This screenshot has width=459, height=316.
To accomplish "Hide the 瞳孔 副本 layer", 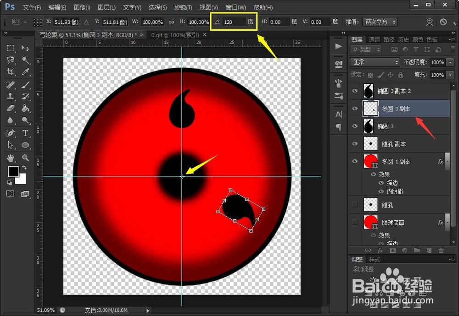I will pyautogui.click(x=355, y=143).
